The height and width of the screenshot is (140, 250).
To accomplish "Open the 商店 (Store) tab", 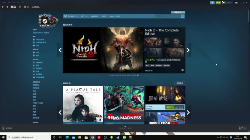I will pos(13,7).
